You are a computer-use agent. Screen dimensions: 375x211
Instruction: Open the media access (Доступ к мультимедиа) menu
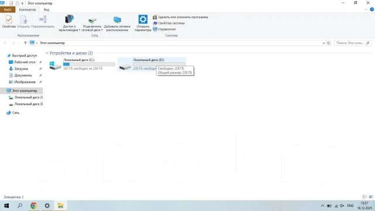69,23
